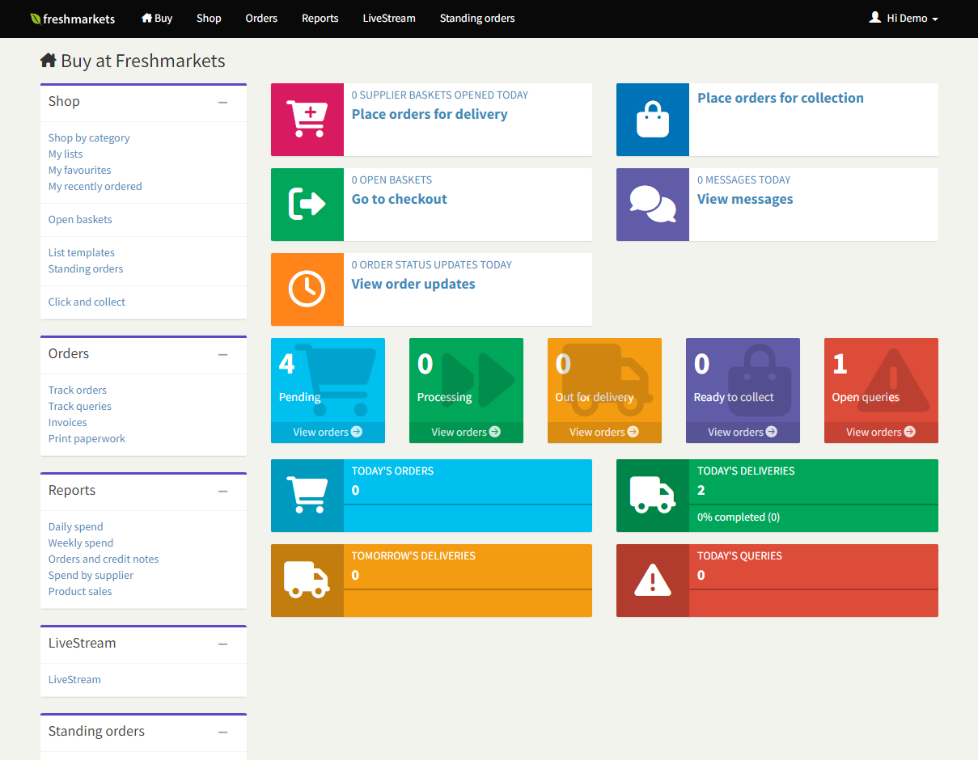This screenshot has width=978, height=760.
Task: Open Track orders in Orders panel
Action: pos(78,390)
